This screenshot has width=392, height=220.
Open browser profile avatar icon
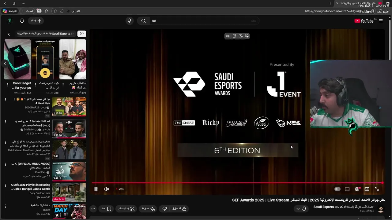(39, 11)
